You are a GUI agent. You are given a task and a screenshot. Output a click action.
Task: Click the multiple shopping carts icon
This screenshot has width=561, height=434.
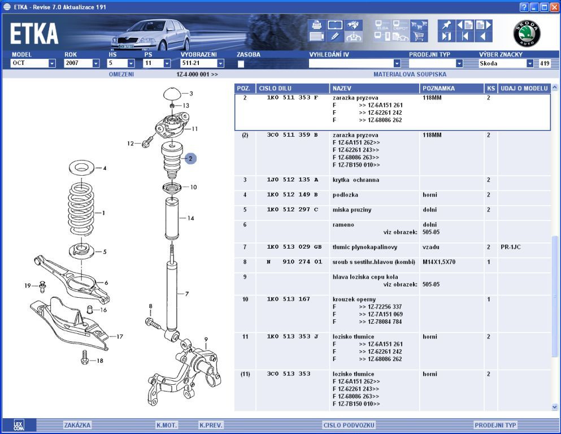419,25
